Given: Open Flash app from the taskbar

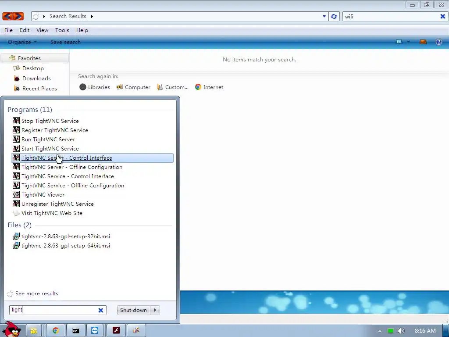Looking at the screenshot, I should 116,331.
